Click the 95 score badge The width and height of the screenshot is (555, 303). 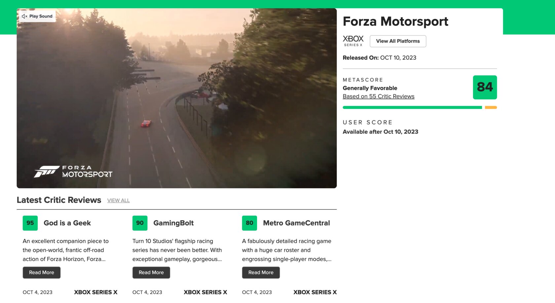[x=30, y=223]
